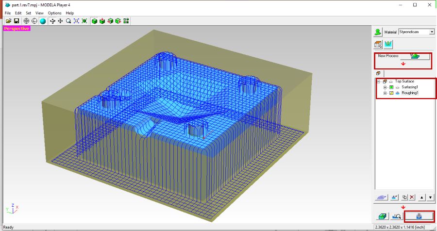
Task: Select the plain green cube view icon
Action: tap(95, 21)
